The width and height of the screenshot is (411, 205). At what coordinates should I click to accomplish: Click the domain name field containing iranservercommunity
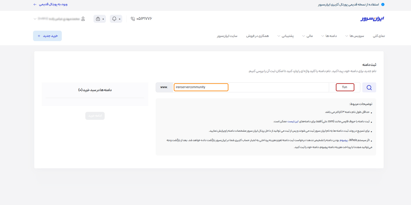(x=201, y=87)
